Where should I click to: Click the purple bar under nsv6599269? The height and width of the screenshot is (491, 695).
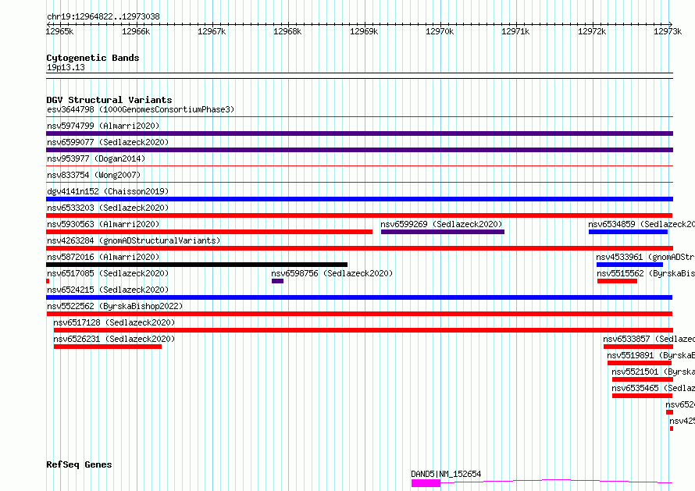(443, 232)
